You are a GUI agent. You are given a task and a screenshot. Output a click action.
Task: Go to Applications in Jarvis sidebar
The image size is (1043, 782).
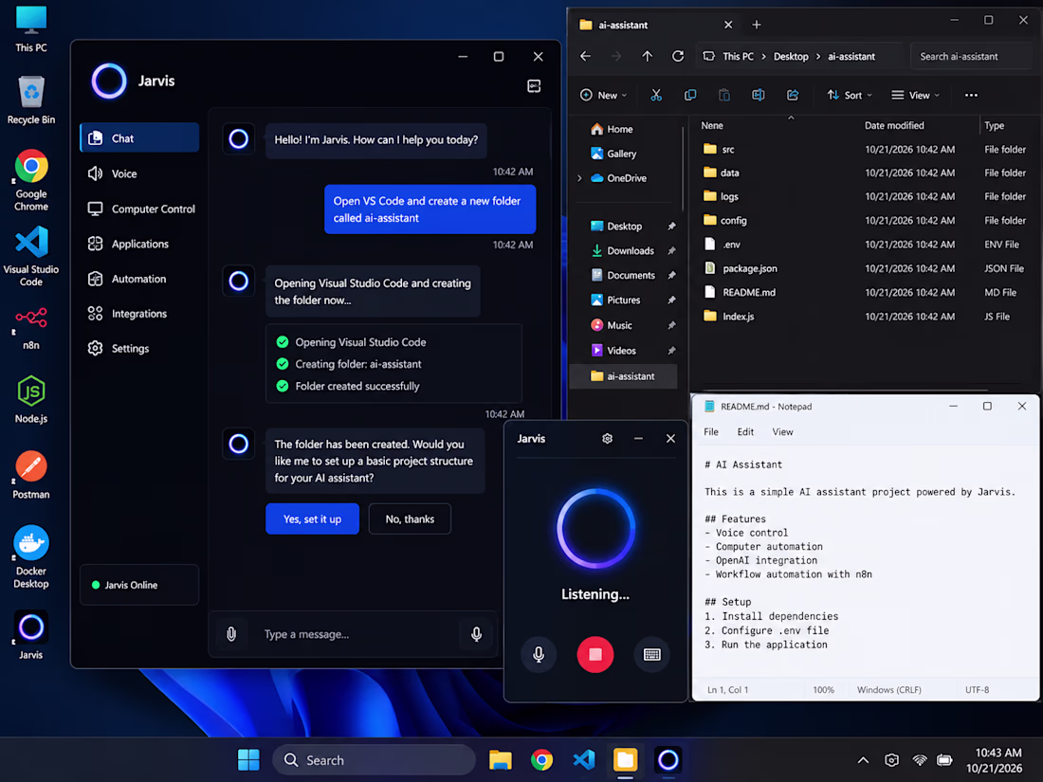point(139,244)
